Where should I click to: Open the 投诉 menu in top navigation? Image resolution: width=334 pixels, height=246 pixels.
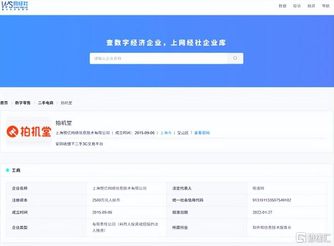[297, 6]
